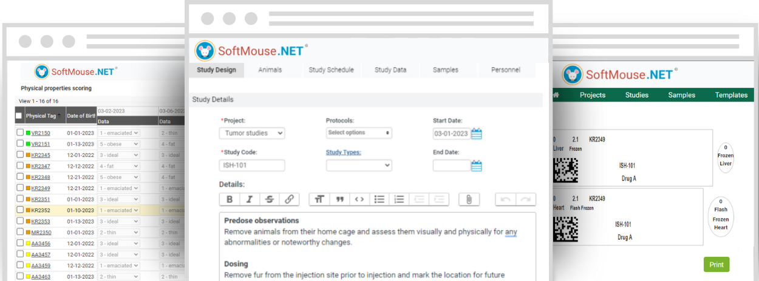Switch to the Study Schedule tab

click(331, 70)
